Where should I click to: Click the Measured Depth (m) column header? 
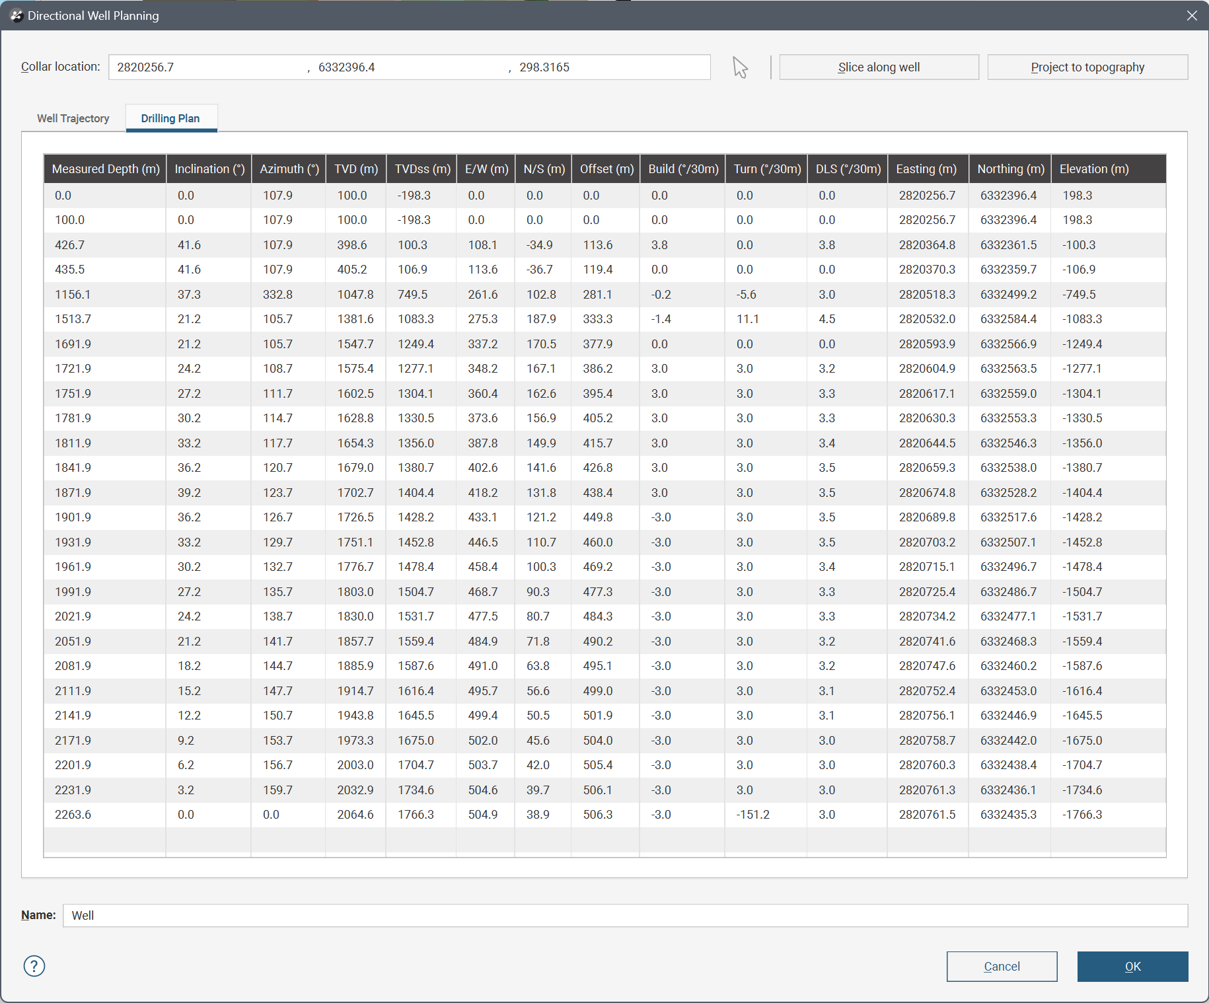coord(106,169)
